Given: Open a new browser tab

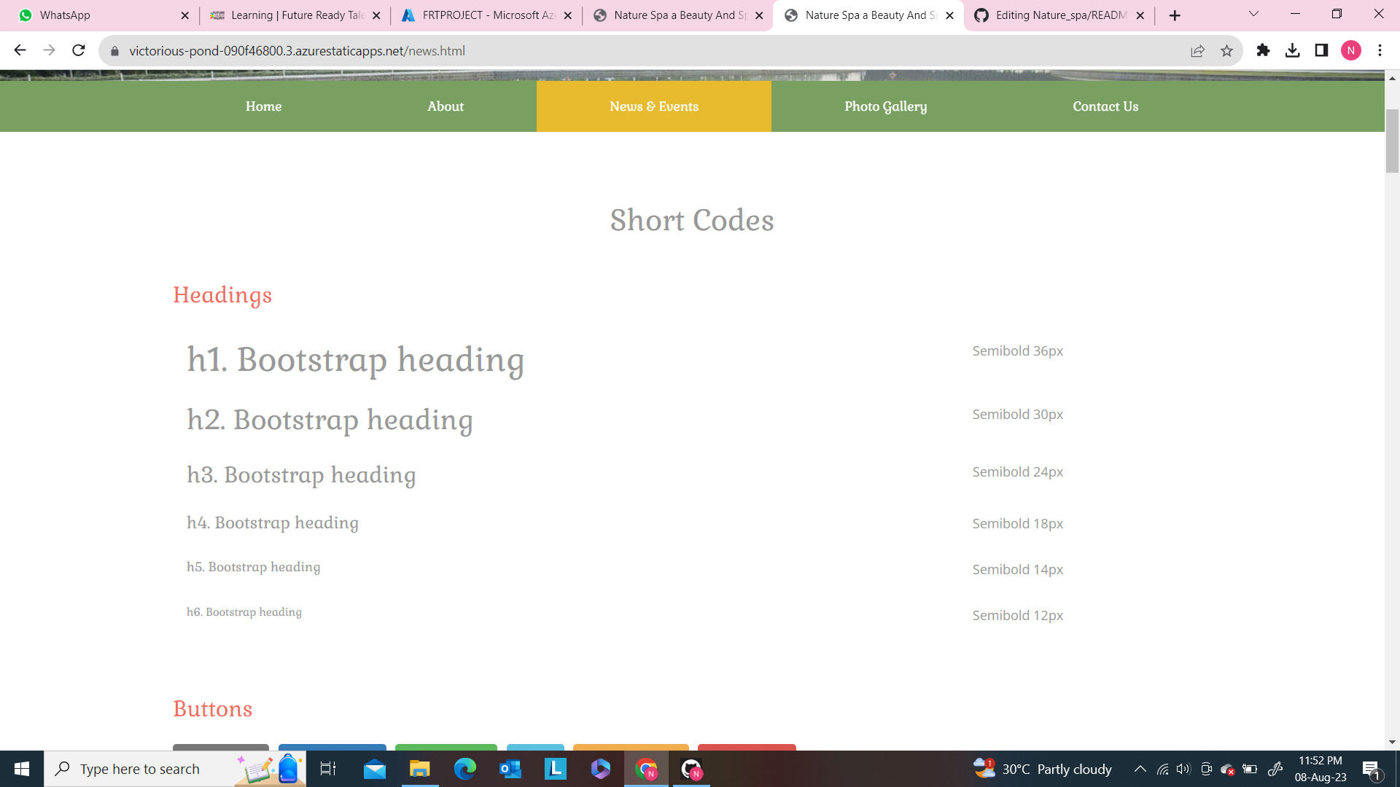Looking at the screenshot, I should click(x=1174, y=15).
